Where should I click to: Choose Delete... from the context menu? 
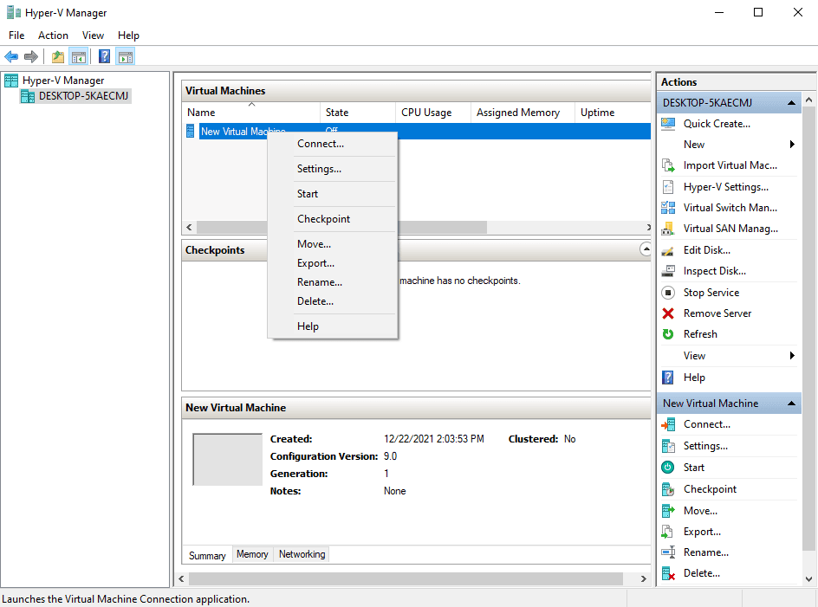[x=333, y=301]
